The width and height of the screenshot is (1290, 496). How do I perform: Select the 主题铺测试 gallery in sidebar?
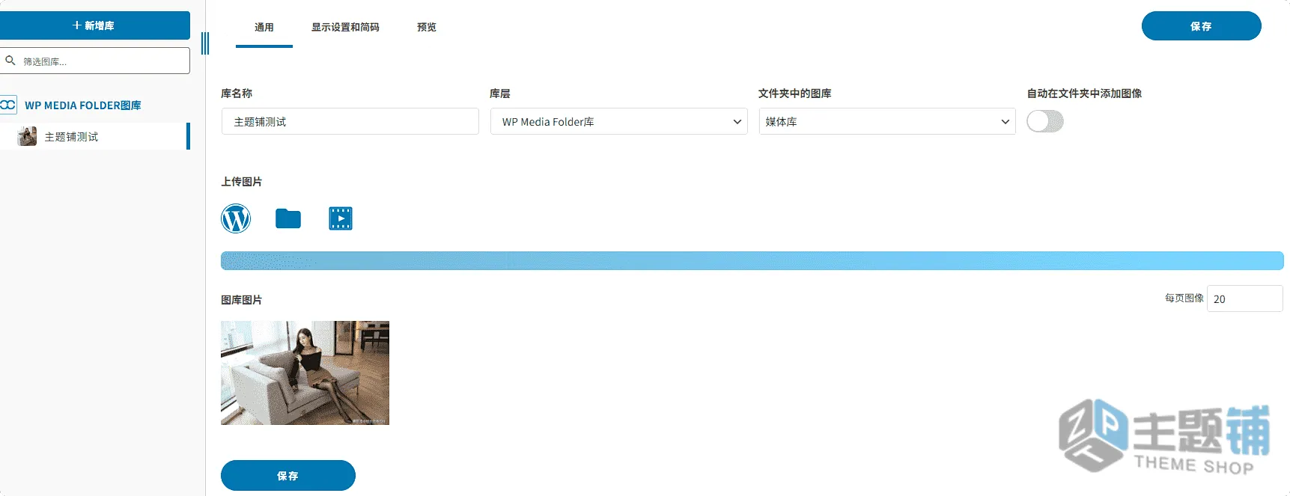[94, 136]
